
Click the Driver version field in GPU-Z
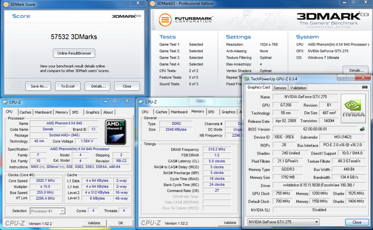(x=319, y=185)
